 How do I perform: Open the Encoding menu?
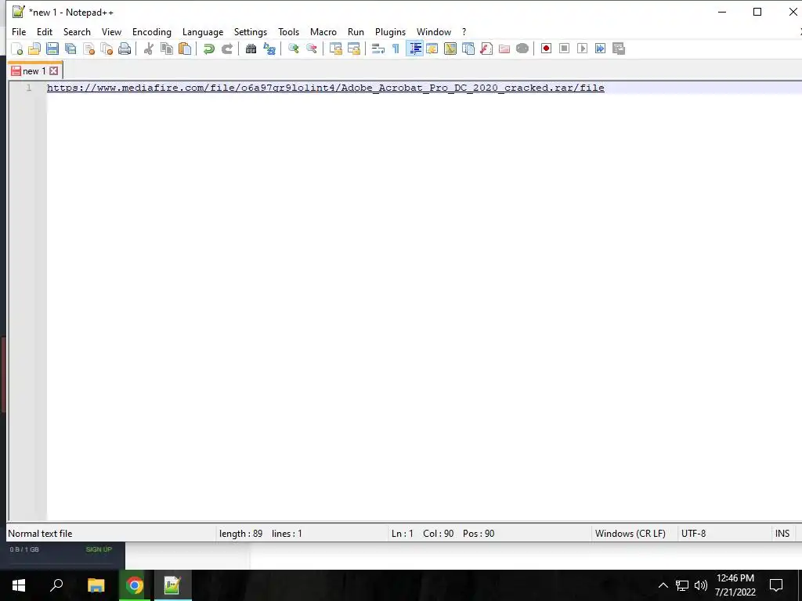click(x=152, y=31)
